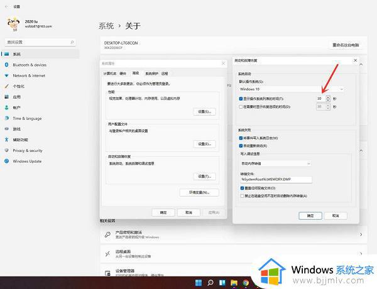
Task: Switch to 硬件 tab in System Properties
Action: 123,74
